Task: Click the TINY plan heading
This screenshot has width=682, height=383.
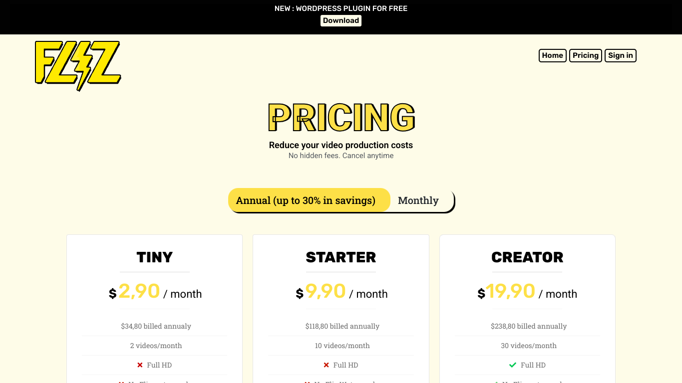Action: click(x=155, y=257)
